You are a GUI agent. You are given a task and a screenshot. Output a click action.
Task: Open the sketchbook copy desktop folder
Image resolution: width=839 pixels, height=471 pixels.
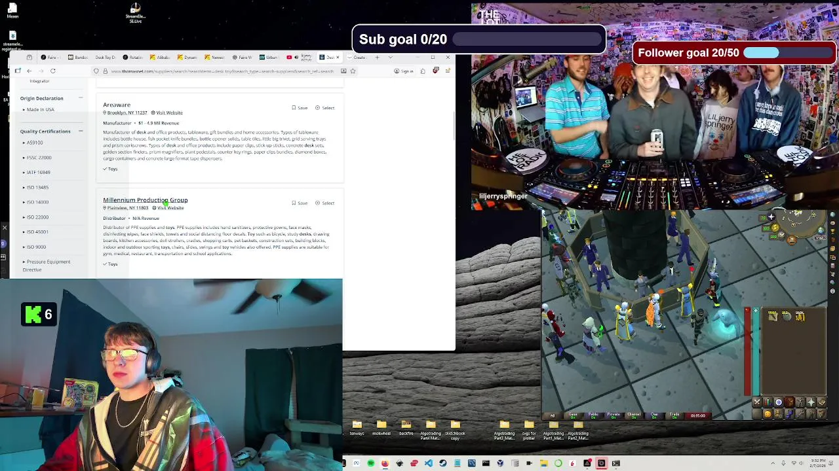(455, 428)
